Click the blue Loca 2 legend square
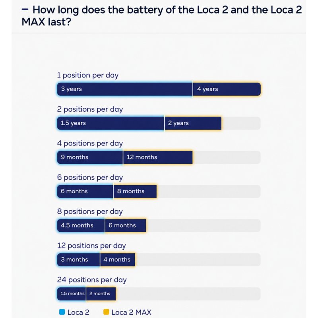 62,312
